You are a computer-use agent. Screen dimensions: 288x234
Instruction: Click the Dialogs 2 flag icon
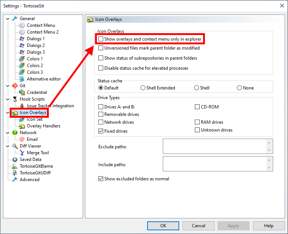coord(22,45)
